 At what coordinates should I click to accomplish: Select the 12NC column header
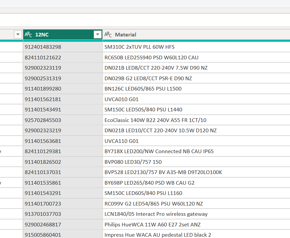[x=63, y=34]
